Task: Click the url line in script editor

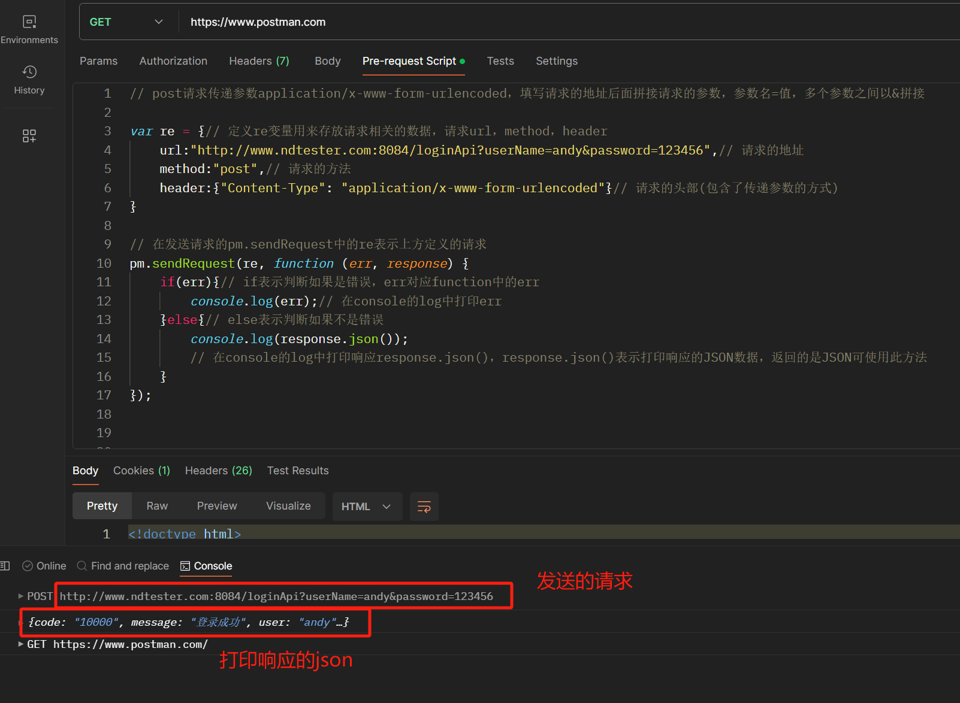Action: pos(482,150)
